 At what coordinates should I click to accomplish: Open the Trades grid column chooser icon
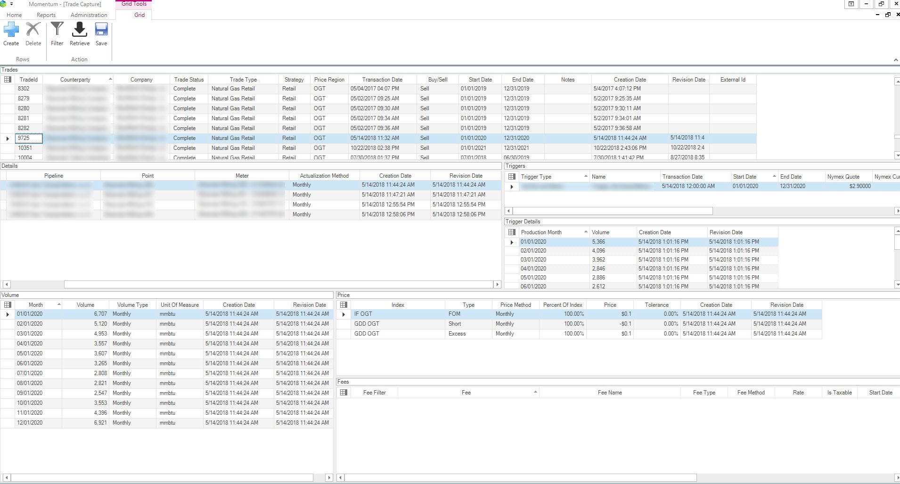click(x=8, y=80)
